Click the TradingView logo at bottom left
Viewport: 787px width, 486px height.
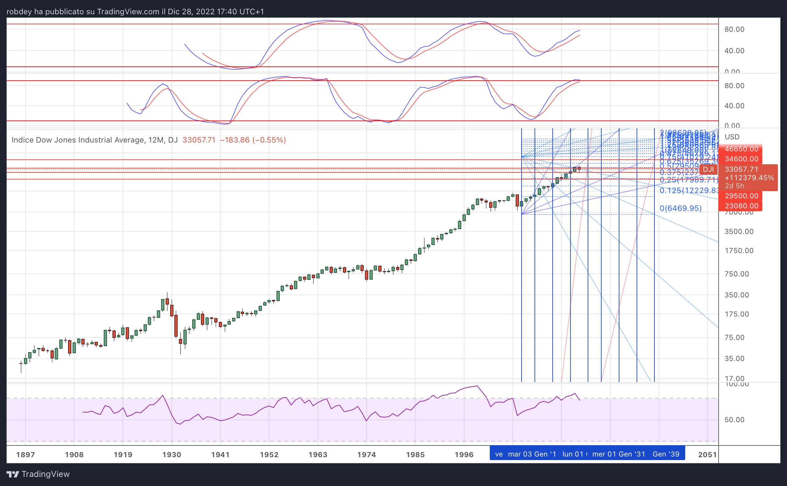38,474
